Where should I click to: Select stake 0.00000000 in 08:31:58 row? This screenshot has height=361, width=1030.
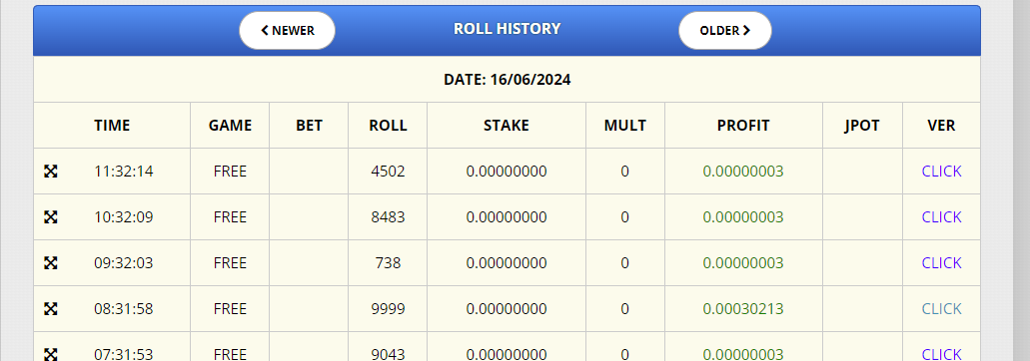[x=507, y=308]
